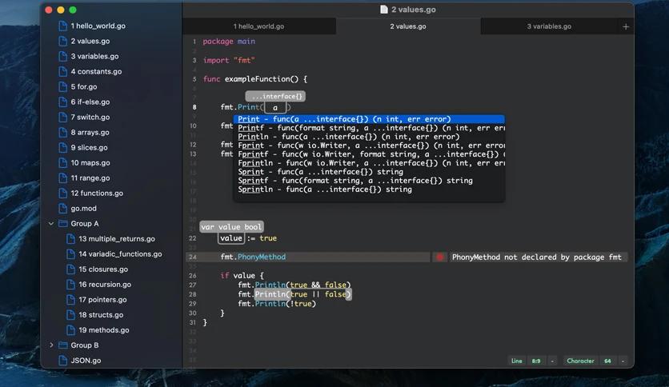
Task: Choose the Sprint completion suggestion
Action: [x=369, y=172]
